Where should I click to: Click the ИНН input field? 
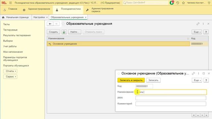(171, 98)
